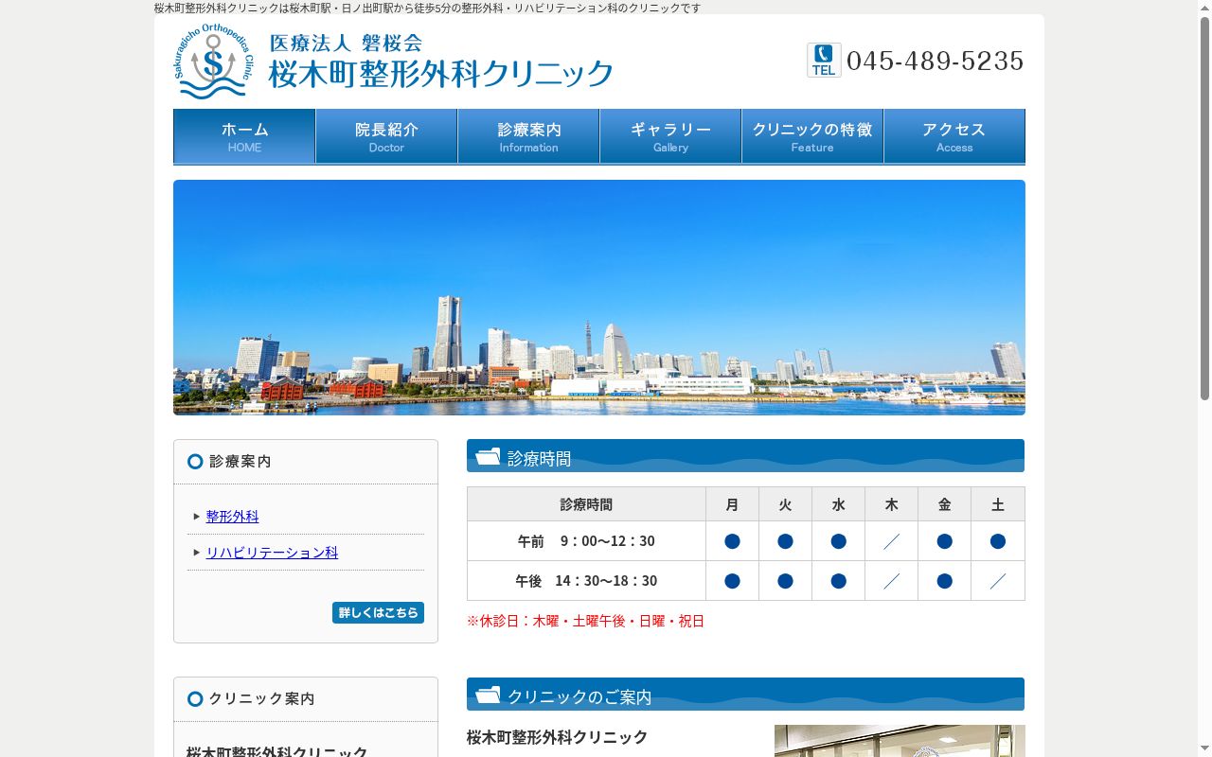The width and height of the screenshot is (1212, 757).
Task: Click the 水 column header
Action: point(838,504)
